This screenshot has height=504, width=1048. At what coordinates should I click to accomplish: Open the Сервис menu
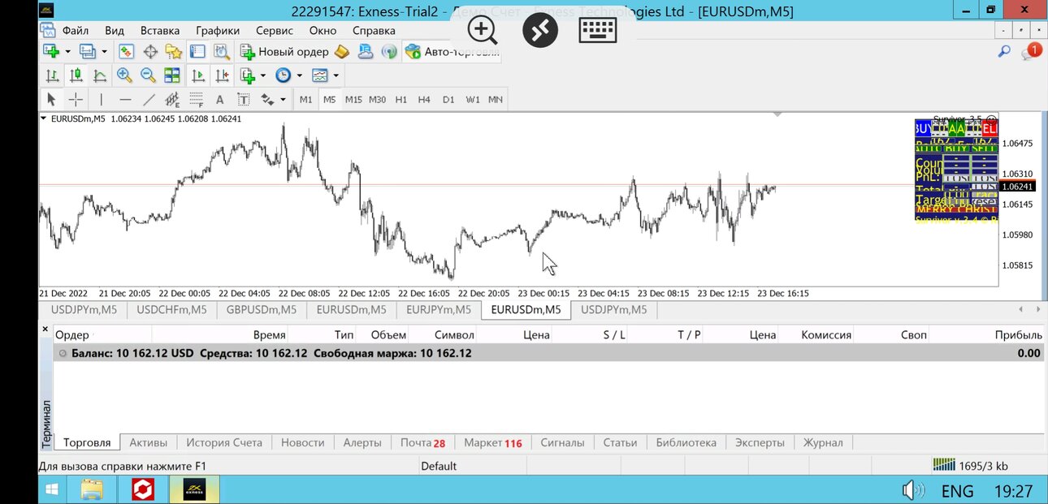pyautogui.click(x=275, y=30)
